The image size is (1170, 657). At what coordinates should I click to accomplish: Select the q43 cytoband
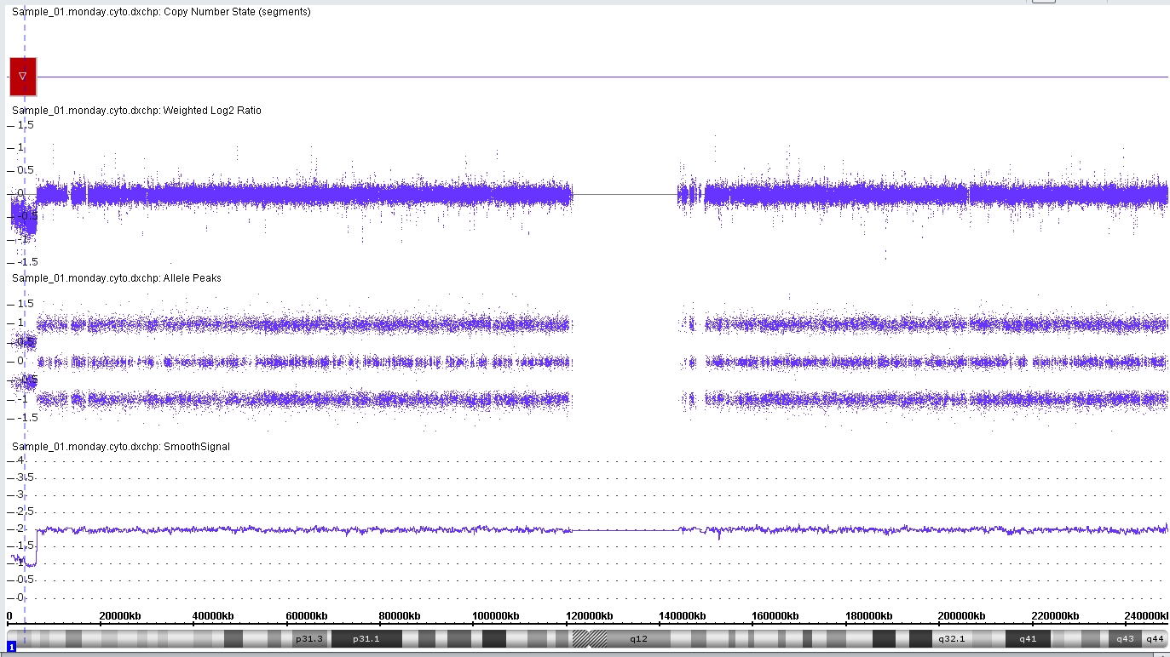(1125, 638)
